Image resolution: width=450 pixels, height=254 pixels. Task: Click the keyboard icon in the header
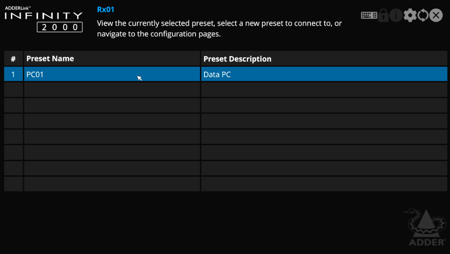point(369,16)
